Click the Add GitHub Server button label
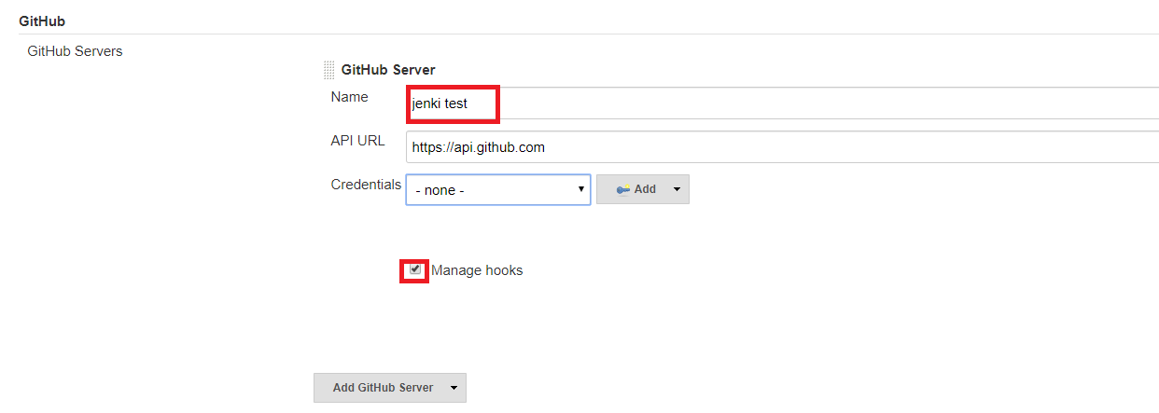This screenshot has width=1159, height=413. (x=383, y=388)
